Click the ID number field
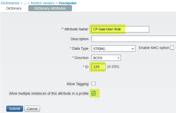 click(x=99, y=67)
